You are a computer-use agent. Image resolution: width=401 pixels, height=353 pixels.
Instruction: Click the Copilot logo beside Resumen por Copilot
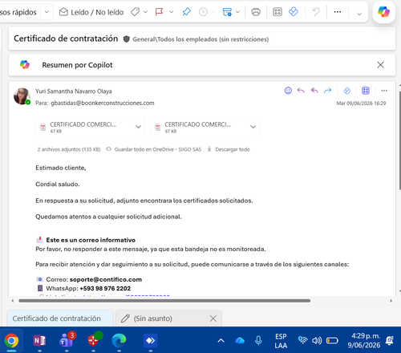point(25,65)
